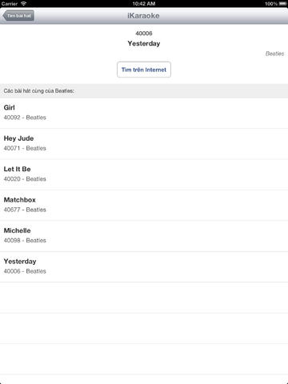Screen dimensions: 288x384
Task: Tap the italic Beatles artist label
Action: (x=274, y=54)
